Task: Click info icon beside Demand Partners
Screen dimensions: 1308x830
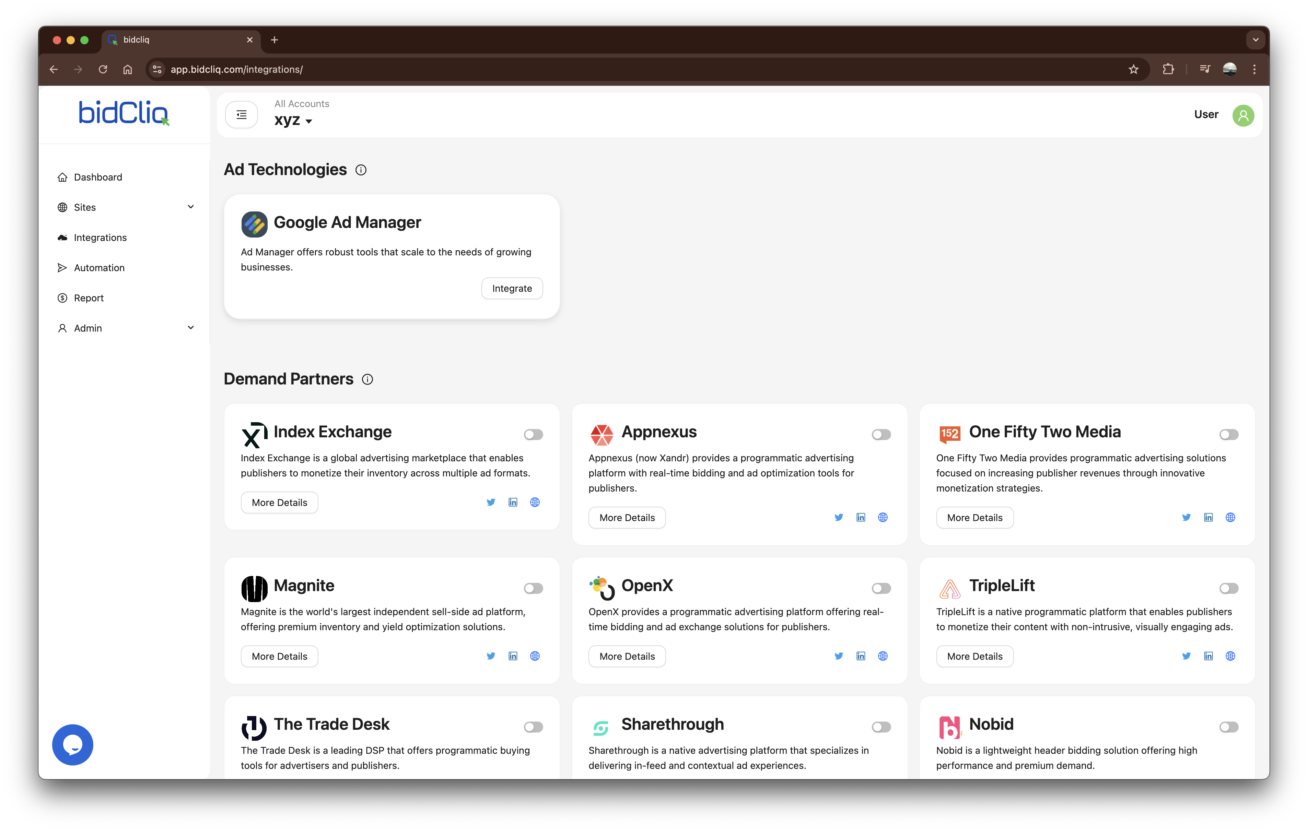Action: tap(368, 379)
